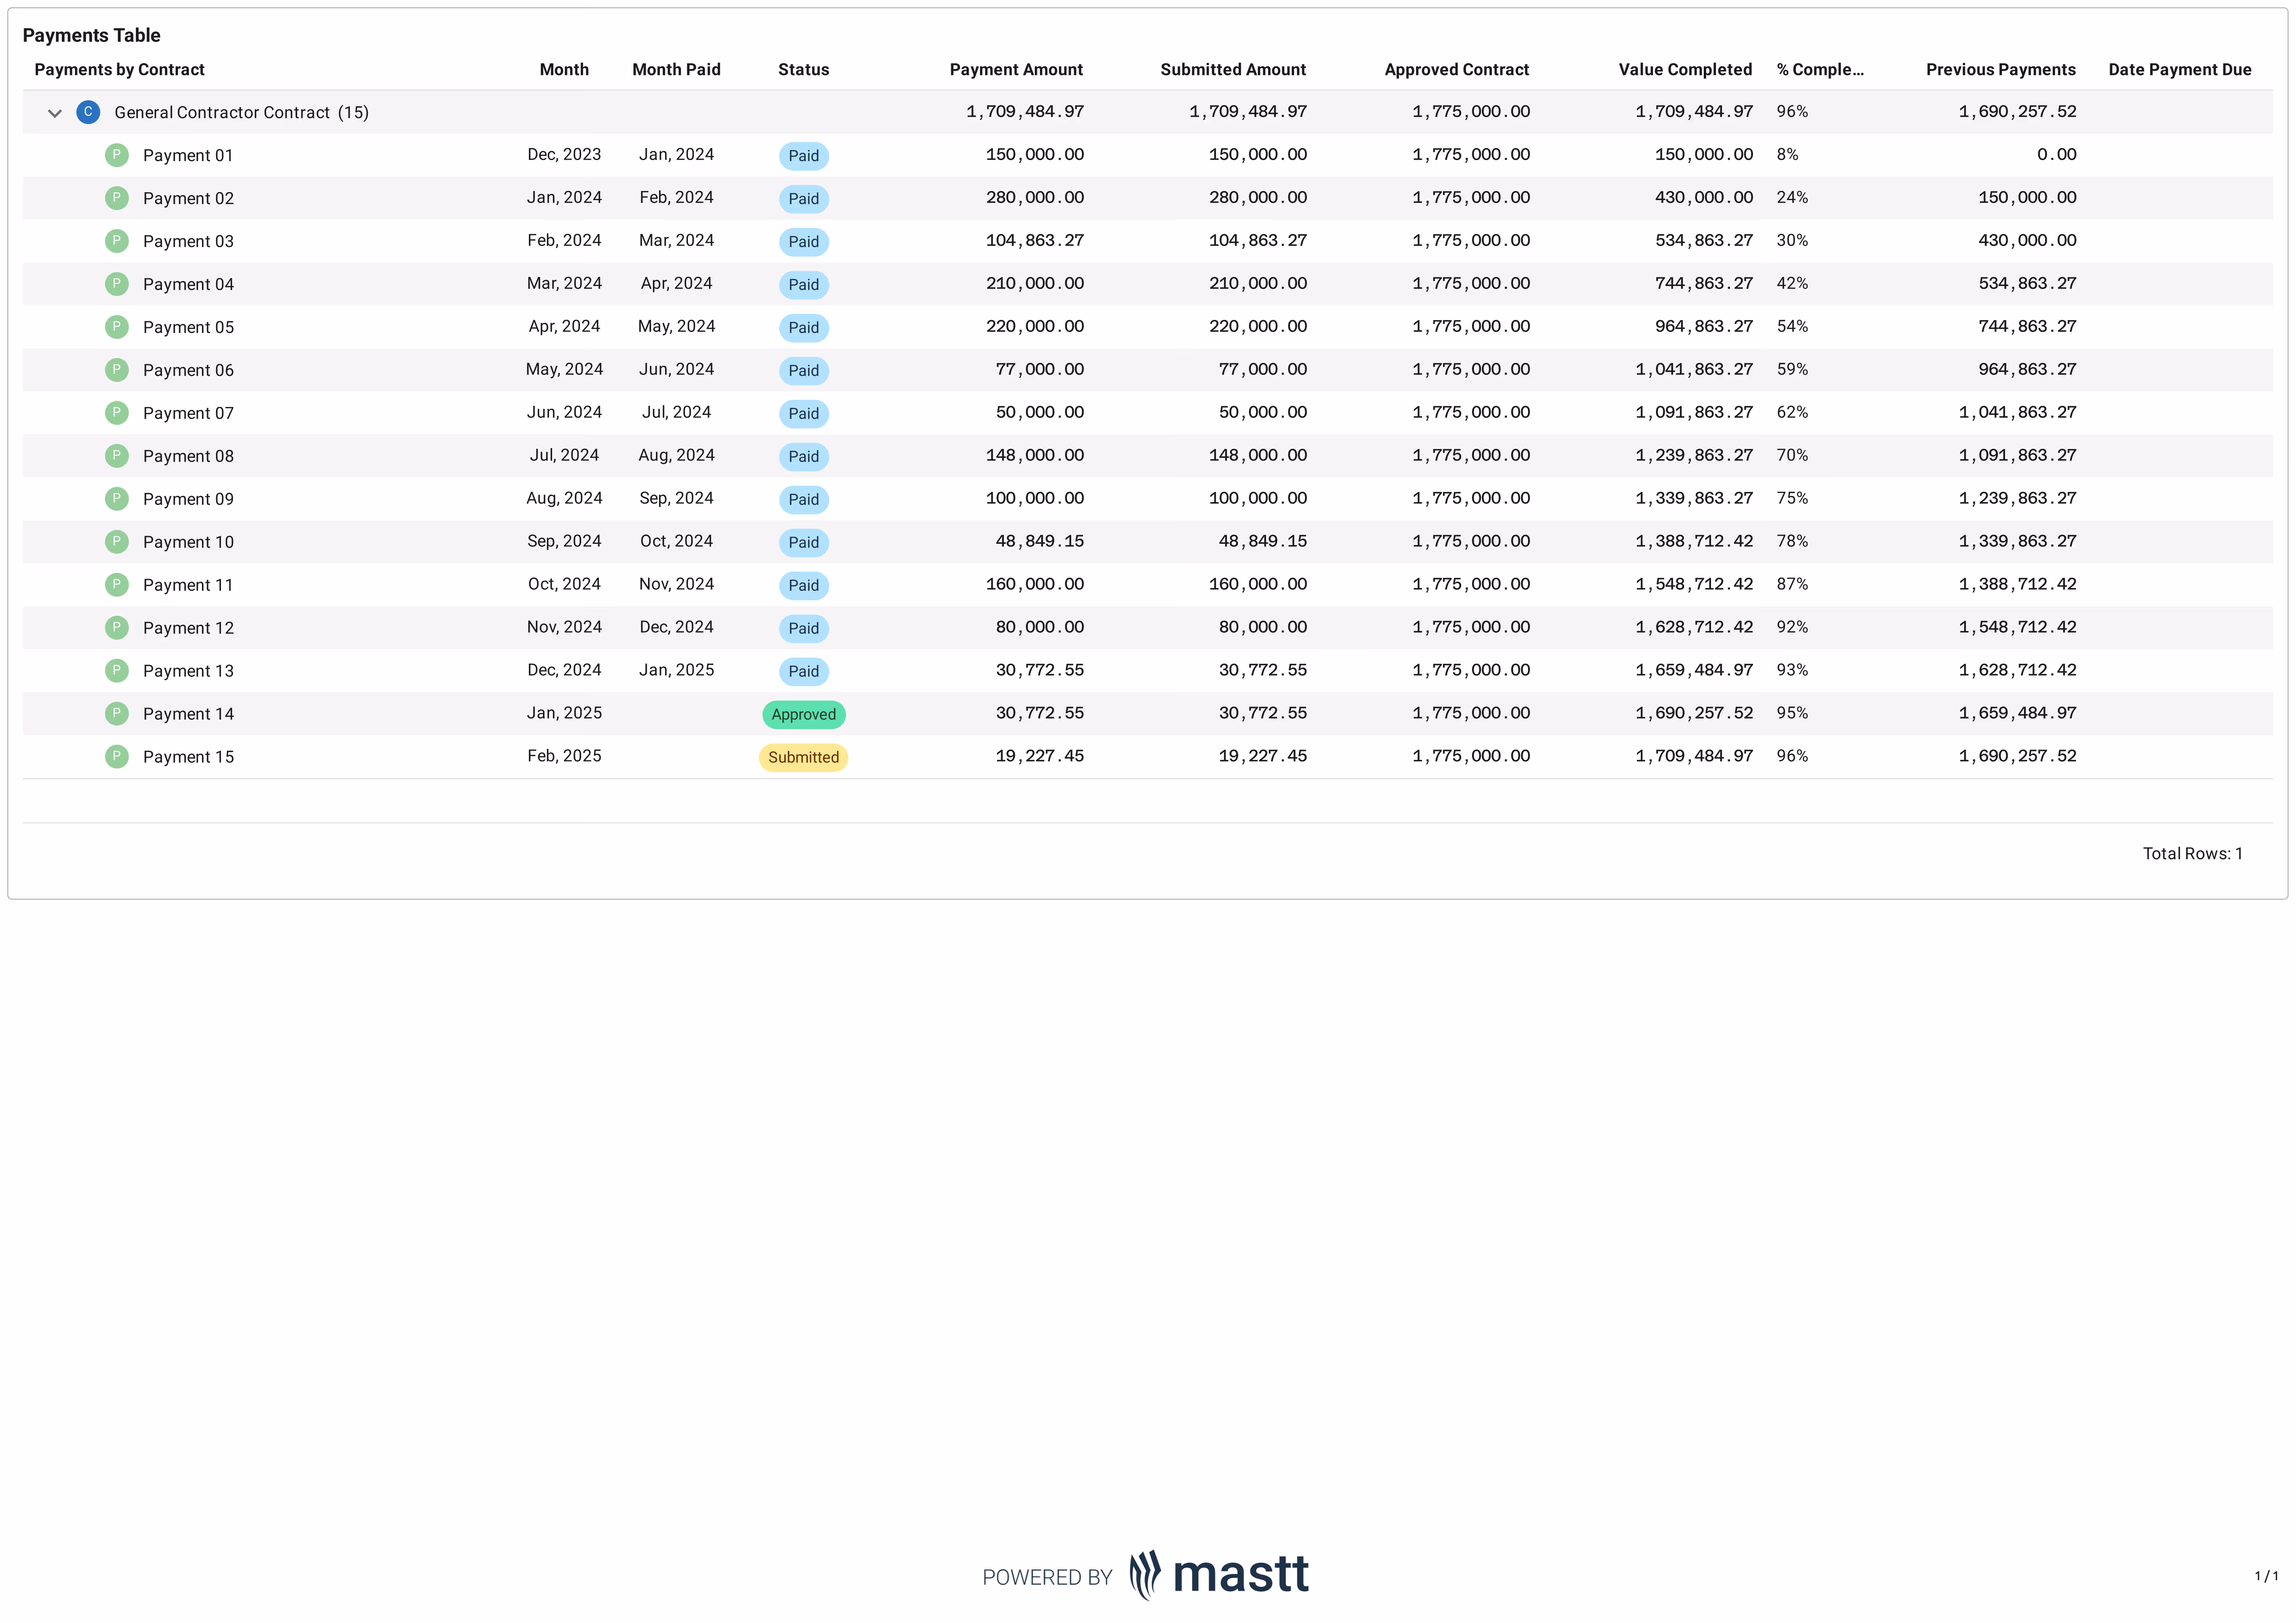2296x1623 pixels.
Task: Click the green P icon beside Payment 01
Action: click(117, 155)
